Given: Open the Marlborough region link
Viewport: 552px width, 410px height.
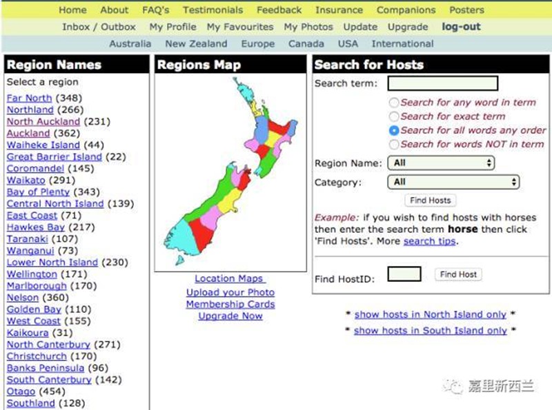Looking at the screenshot, I should pyautogui.click(x=37, y=286).
